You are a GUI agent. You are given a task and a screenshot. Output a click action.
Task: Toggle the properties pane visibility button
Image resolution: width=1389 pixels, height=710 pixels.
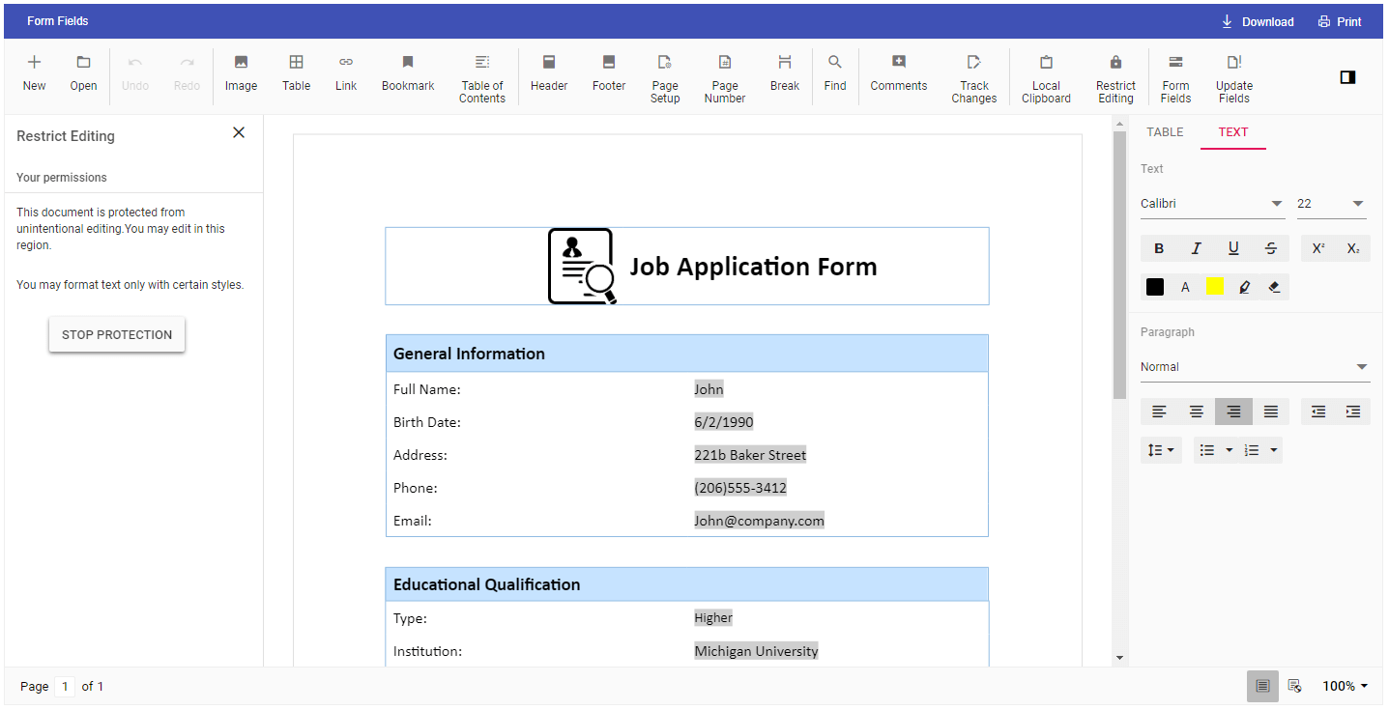(1347, 77)
